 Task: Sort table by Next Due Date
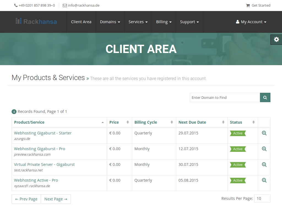[x=202, y=122]
